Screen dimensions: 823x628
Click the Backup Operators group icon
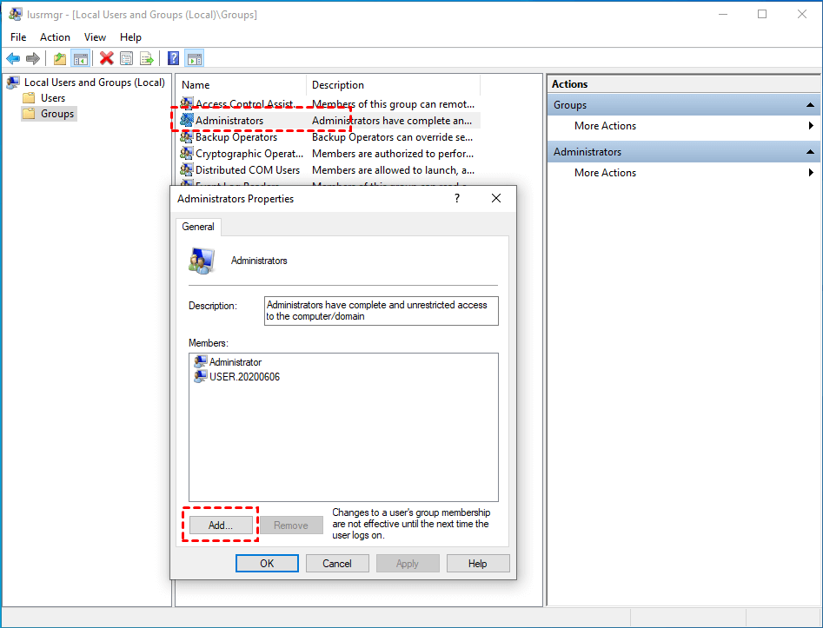[x=186, y=137]
